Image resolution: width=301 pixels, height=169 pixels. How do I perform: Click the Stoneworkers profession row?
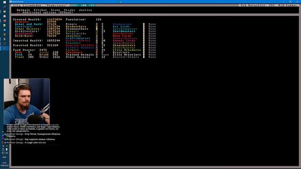[x=85, y=29]
